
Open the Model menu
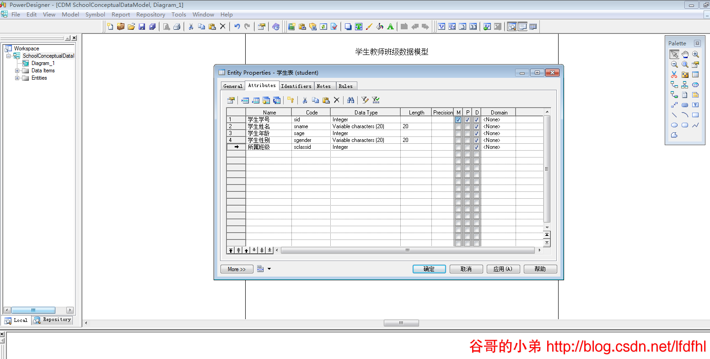click(x=70, y=14)
